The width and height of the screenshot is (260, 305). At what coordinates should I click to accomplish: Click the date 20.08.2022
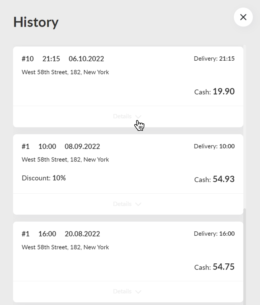pyautogui.click(x=82, y=234)
